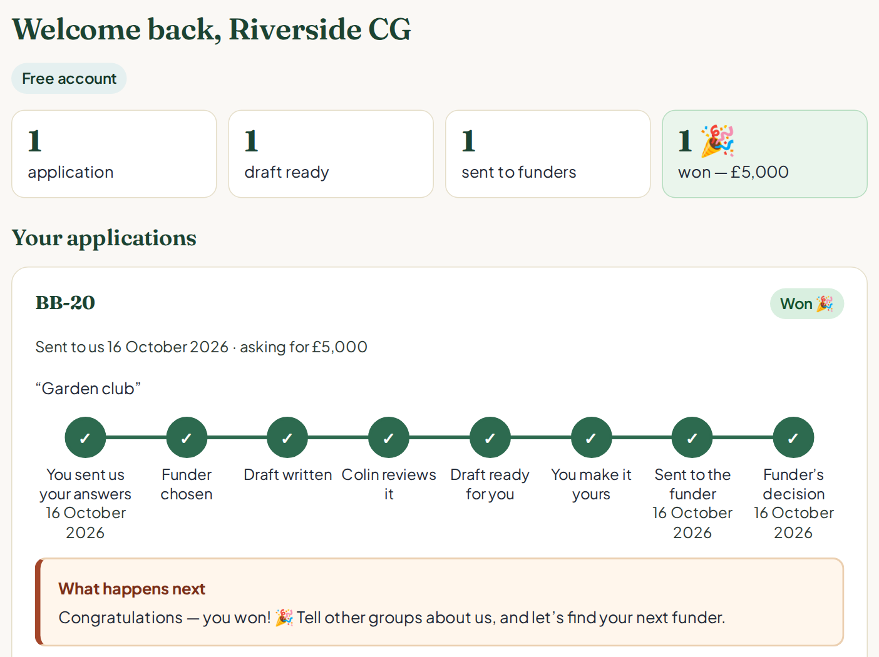Click the 'Funder's decision' checkmark circle
879x657 pixels.
tap(793, 437)
